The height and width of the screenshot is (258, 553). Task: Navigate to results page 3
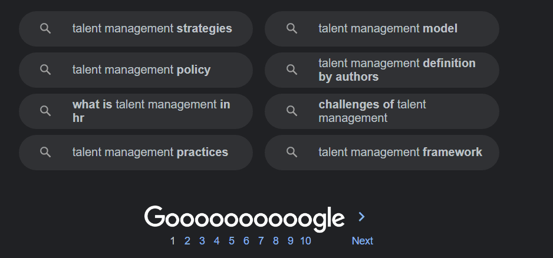point(202,240)
